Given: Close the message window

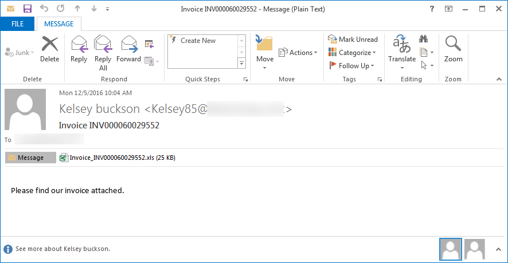Looking at the screenshot, I should pyautogui.click(x=499, y=9).
